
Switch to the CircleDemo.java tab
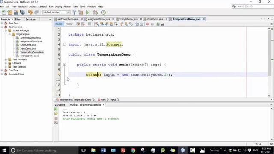coord(155,19)
